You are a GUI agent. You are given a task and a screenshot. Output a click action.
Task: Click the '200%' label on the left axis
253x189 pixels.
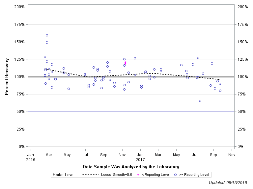click(19, 7)
